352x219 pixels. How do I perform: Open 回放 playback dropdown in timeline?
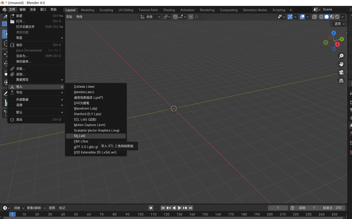[19, 208]
